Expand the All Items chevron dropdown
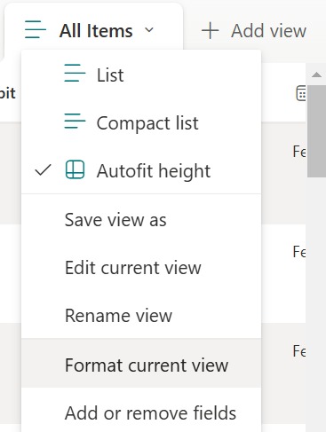326x432 pixels. 149,30
